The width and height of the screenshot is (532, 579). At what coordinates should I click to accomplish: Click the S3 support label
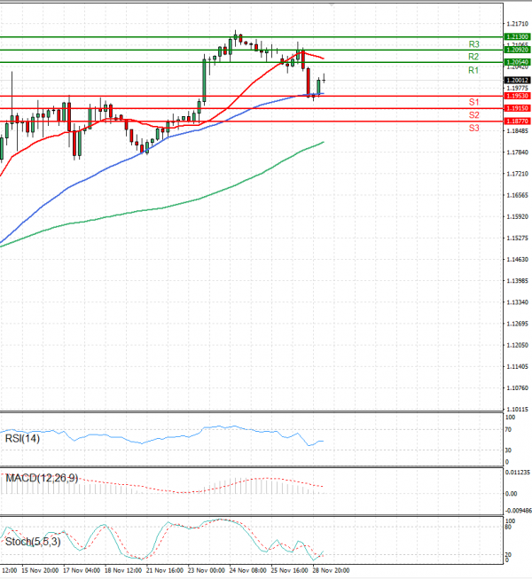click(473, 129)
